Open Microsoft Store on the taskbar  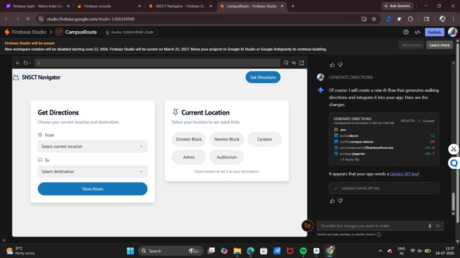click(264, 251)
